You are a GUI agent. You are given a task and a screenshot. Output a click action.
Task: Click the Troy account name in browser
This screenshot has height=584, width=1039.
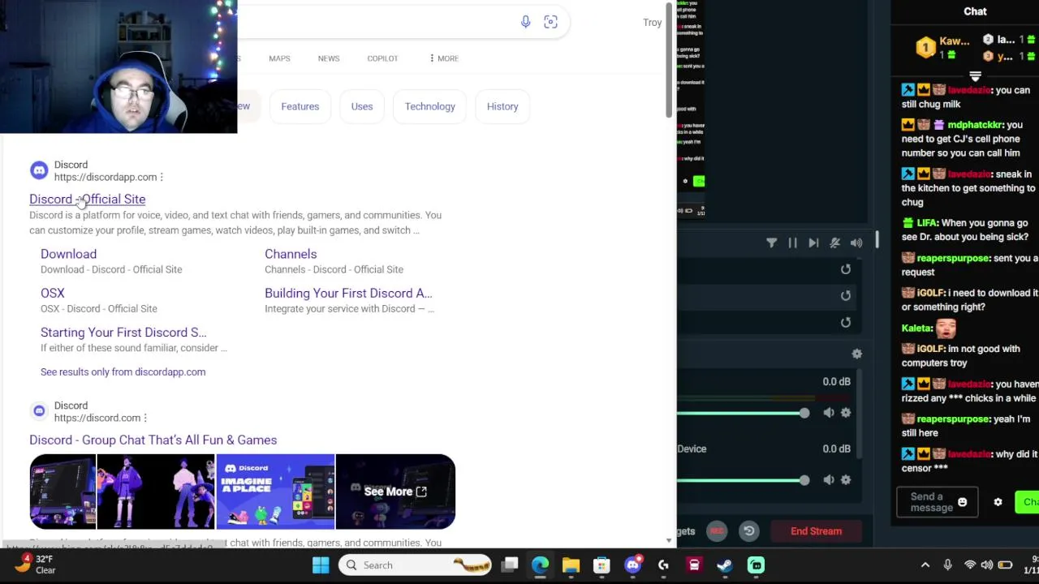tap(653, 23)
